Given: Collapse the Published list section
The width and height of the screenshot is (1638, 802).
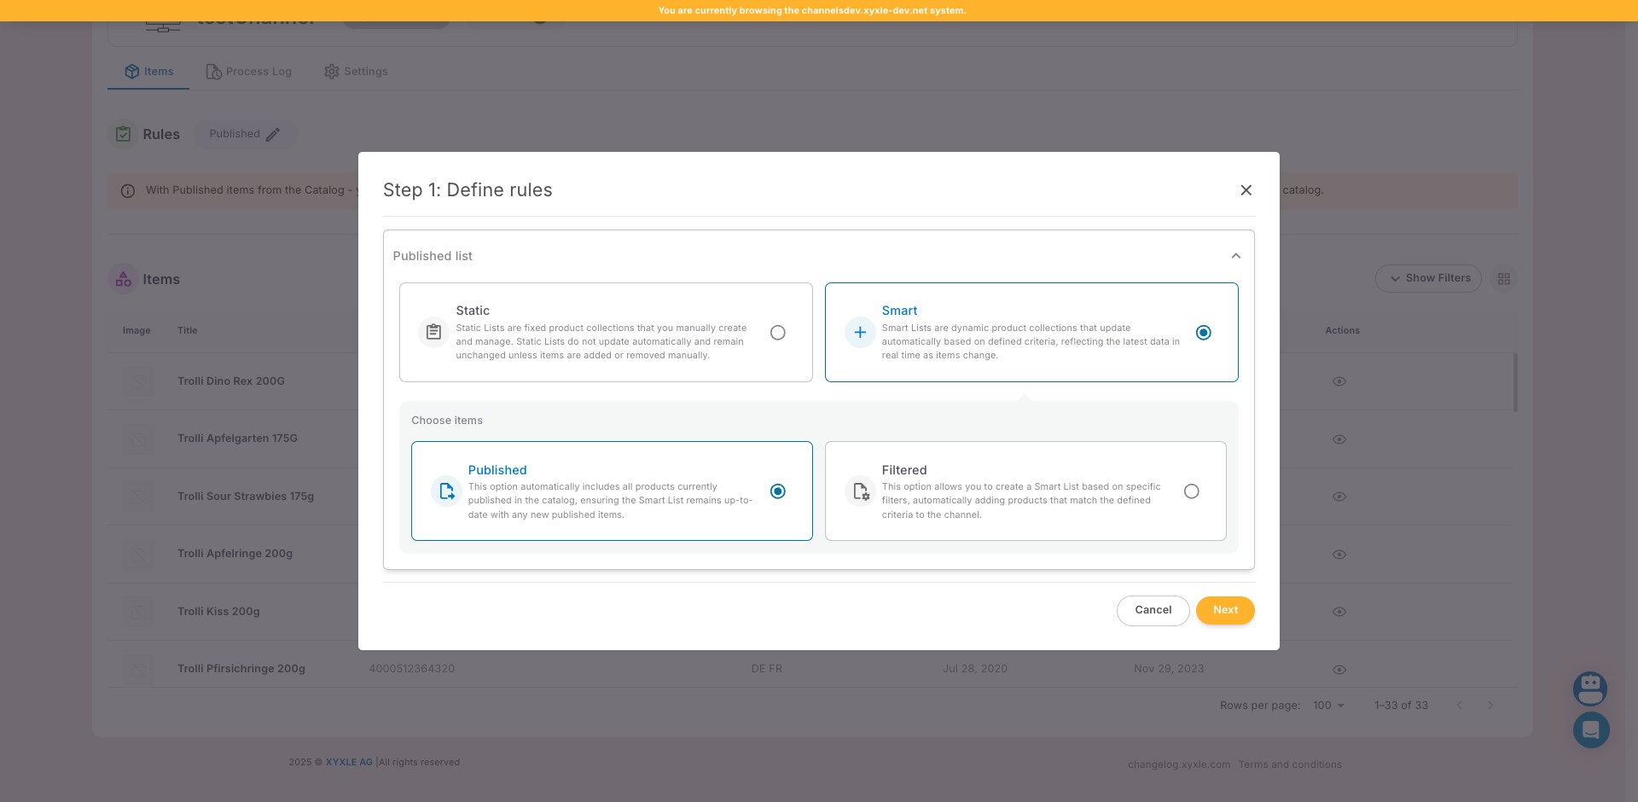Looking at the screenshot, I should click(x=1236, y=255).
